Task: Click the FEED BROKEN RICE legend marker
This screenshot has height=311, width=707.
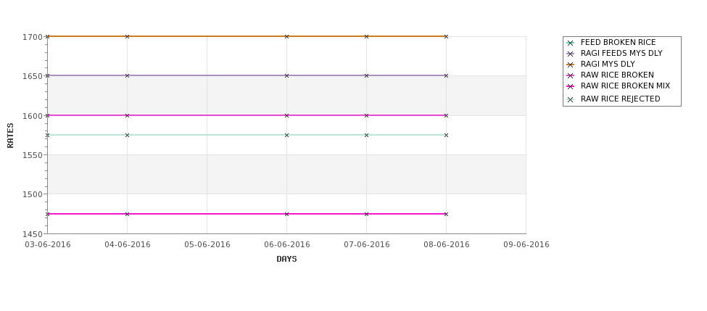Action: [571, 43]
